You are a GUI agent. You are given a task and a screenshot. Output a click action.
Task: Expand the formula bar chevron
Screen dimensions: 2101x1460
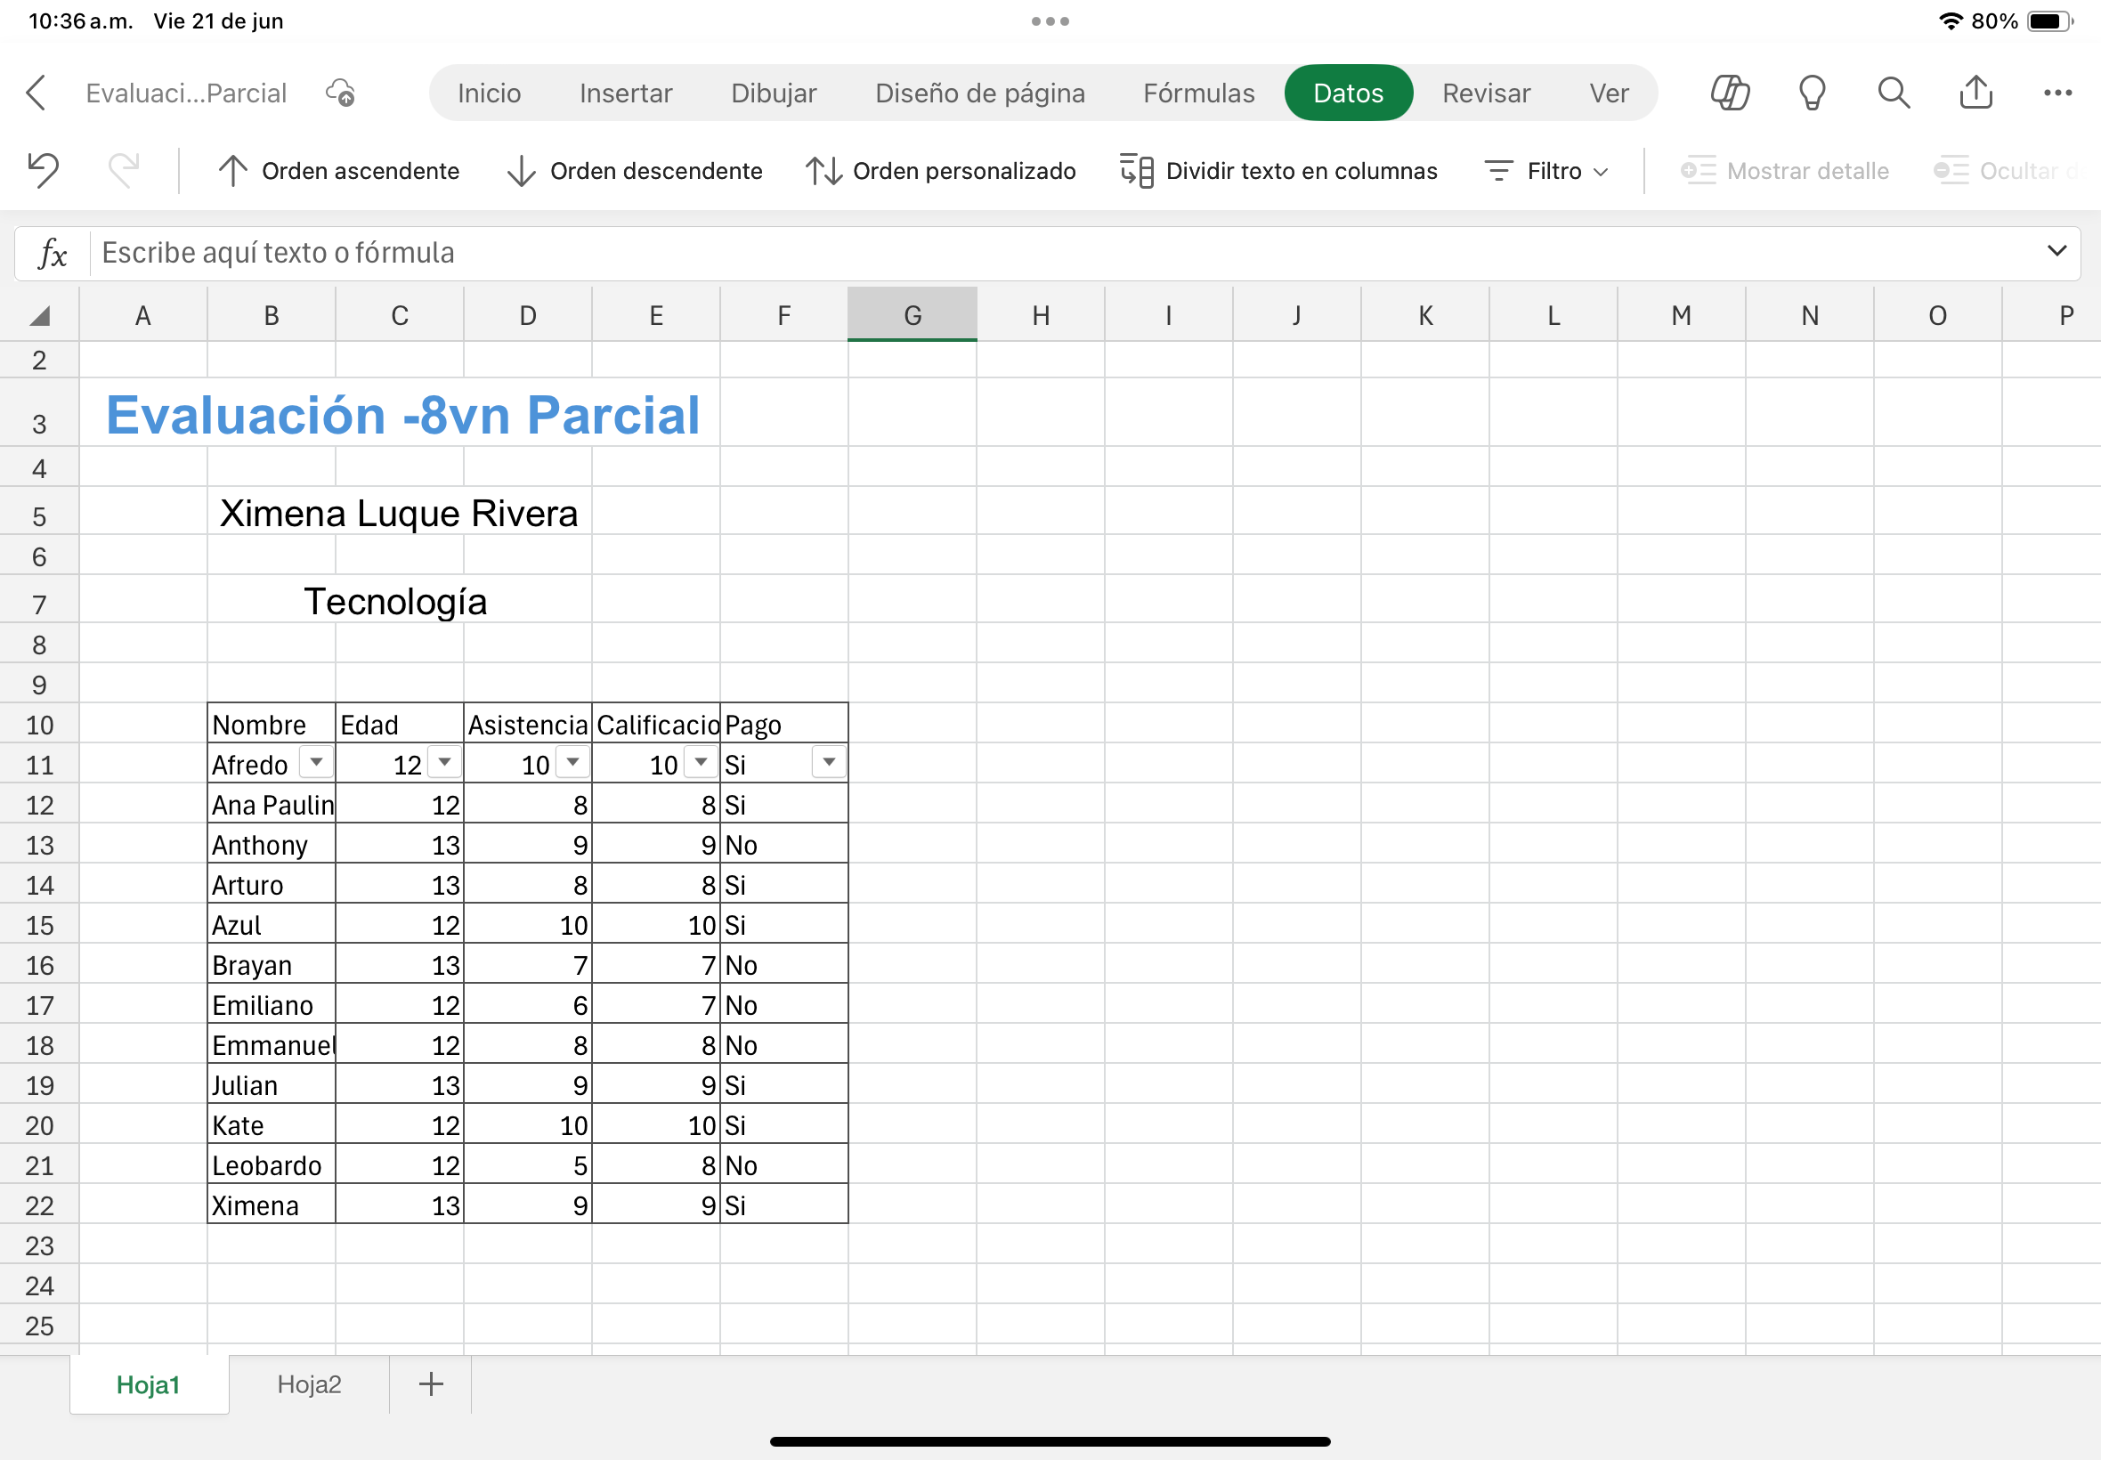tap(2056, 252)
